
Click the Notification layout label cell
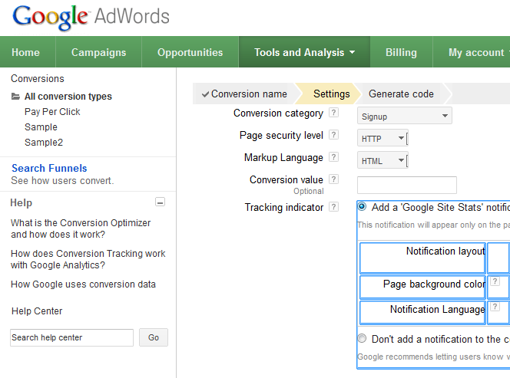click(x=422, y=258)
